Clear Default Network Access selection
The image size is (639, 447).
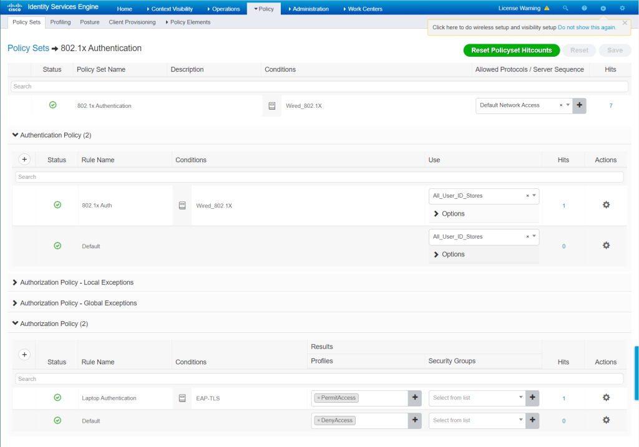pos(561,105)
